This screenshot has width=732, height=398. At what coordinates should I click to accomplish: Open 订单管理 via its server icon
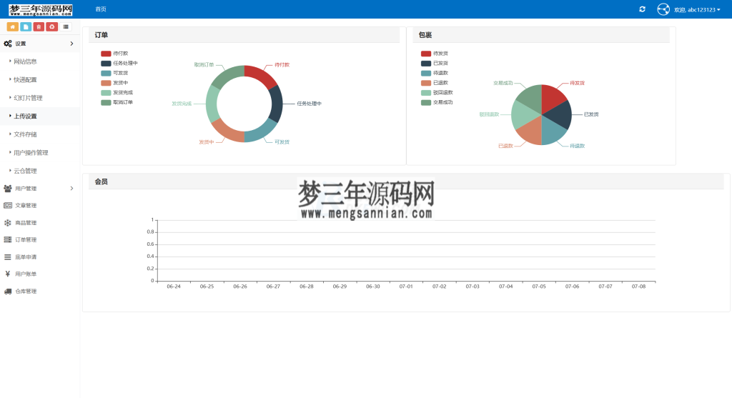(8, 239)
